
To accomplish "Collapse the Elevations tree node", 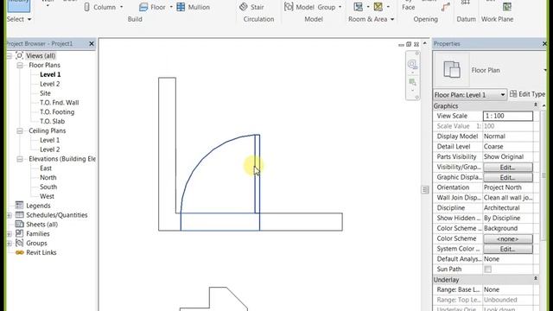I will (x=20, y=159).
